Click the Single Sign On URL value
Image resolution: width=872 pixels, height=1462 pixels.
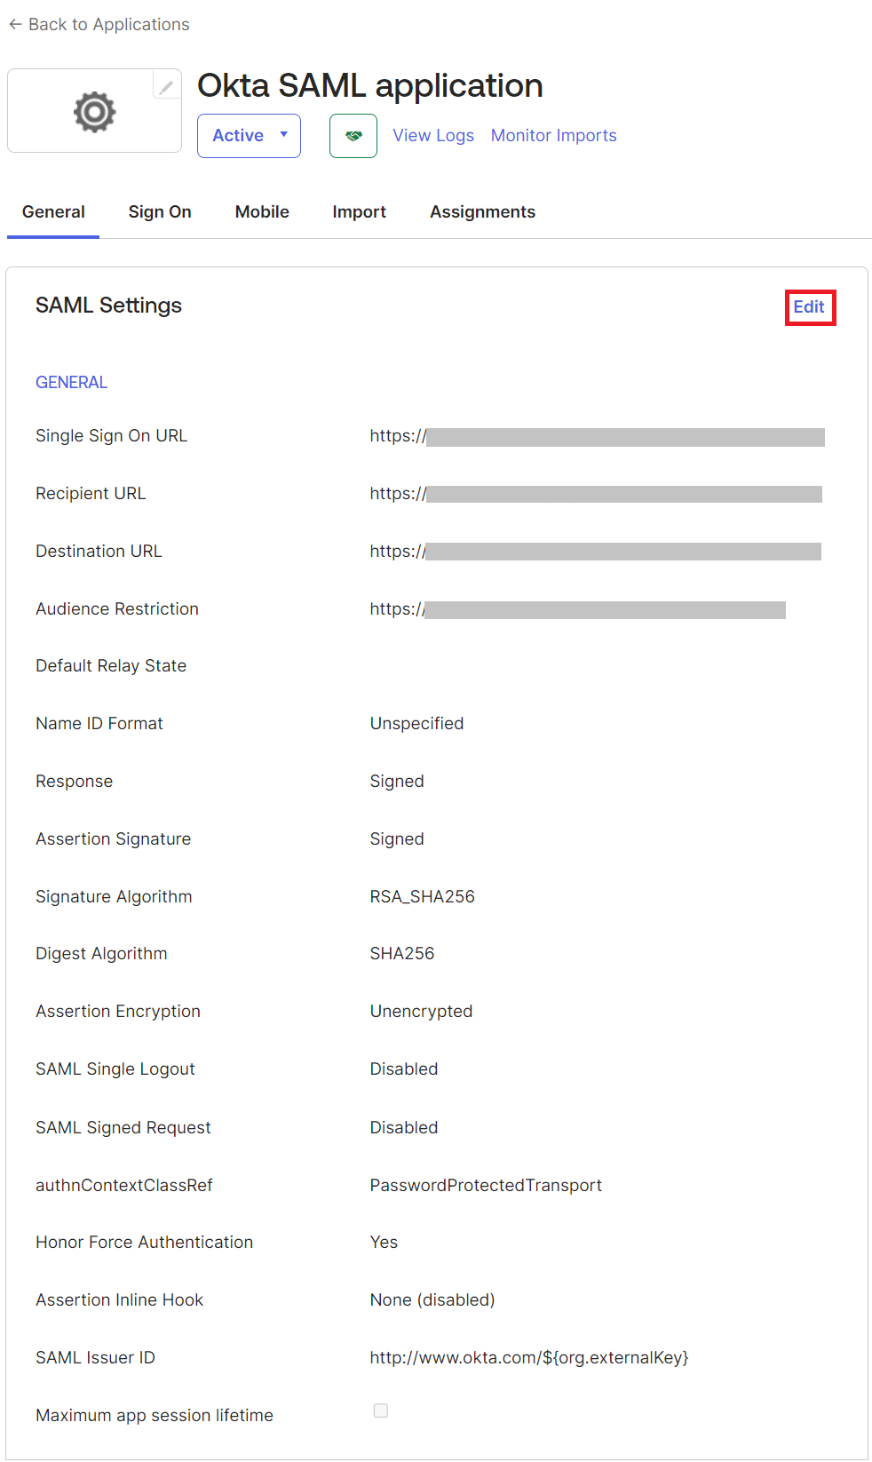[597, 436]
